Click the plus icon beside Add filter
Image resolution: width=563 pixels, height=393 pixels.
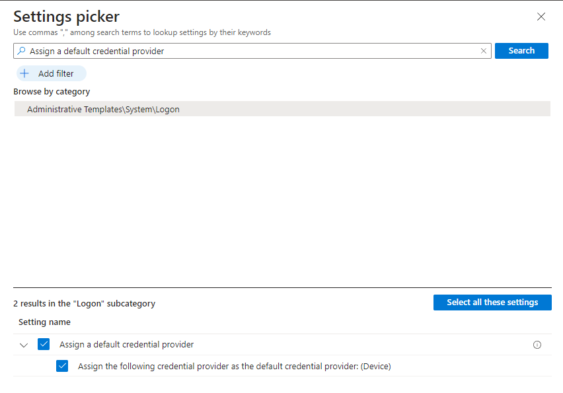pos(25,73)
